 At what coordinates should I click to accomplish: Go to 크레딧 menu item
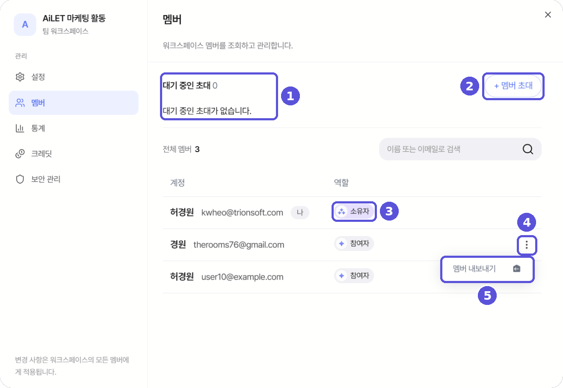(x=74, y=154)
